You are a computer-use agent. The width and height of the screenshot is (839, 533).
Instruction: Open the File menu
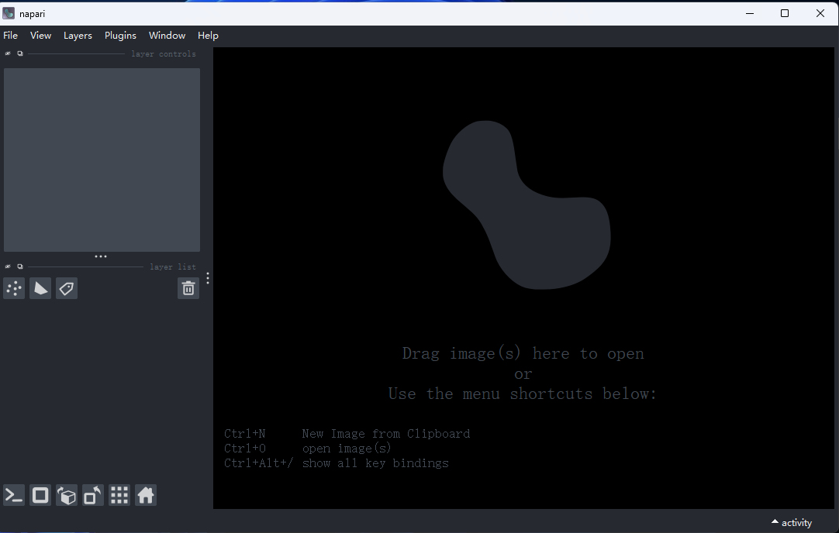pos(11,36)
